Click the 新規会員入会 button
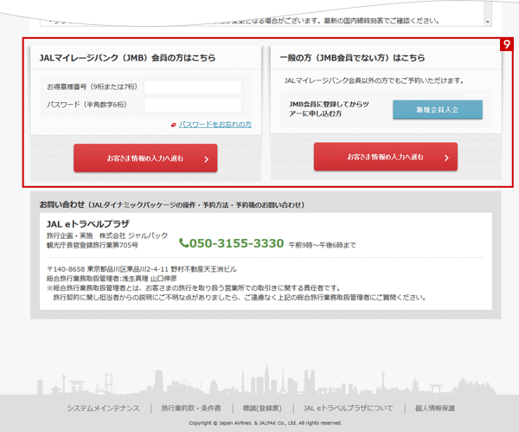This screenshot has height=432, width=519. click(437, 109)
